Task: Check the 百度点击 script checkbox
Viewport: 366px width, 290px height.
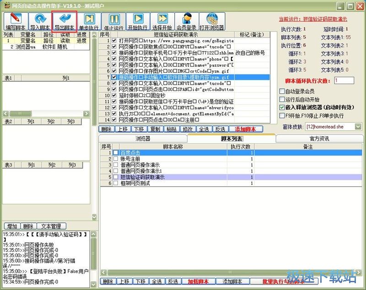Action: (x=116, y=153)
